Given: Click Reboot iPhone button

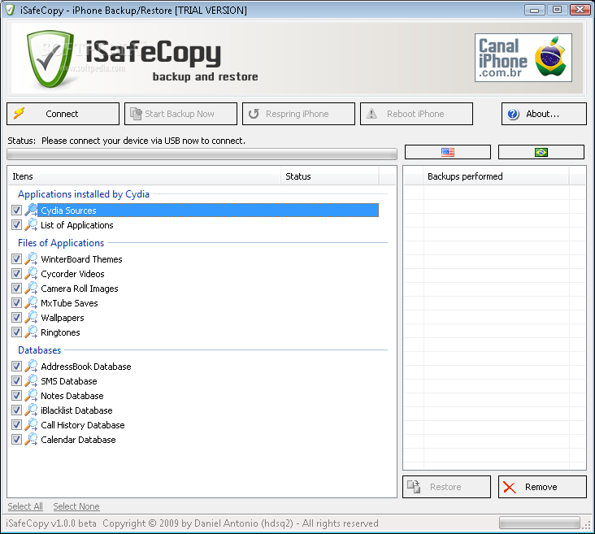Looking at the screenshot, I should tap(416, 114).
